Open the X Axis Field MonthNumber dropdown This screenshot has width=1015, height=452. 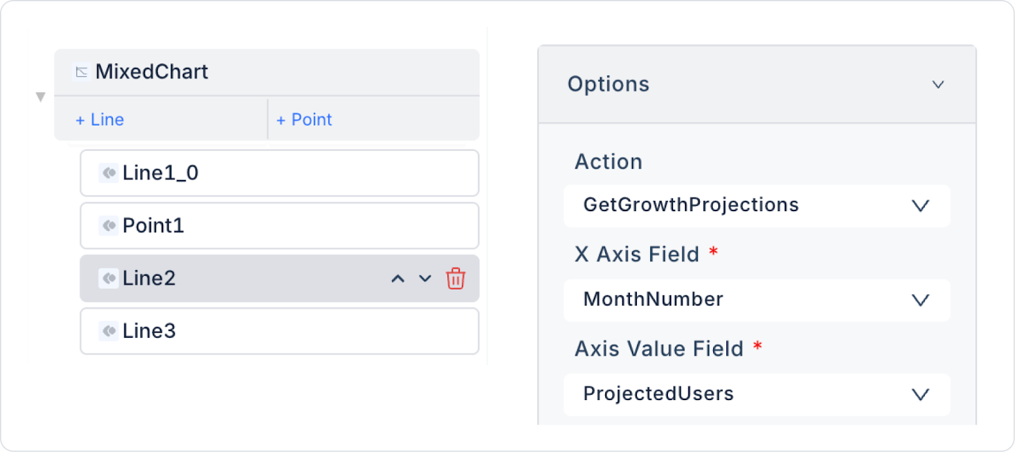tap(756, 300)
